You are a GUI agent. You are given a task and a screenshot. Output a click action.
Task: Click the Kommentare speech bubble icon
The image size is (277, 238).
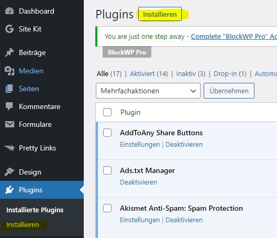[x=9, y=106]
